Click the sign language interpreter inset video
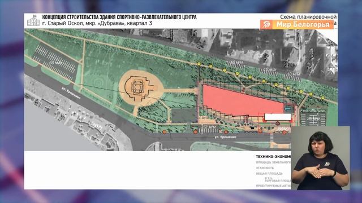The image size is (362, 203). pos(321,158)
